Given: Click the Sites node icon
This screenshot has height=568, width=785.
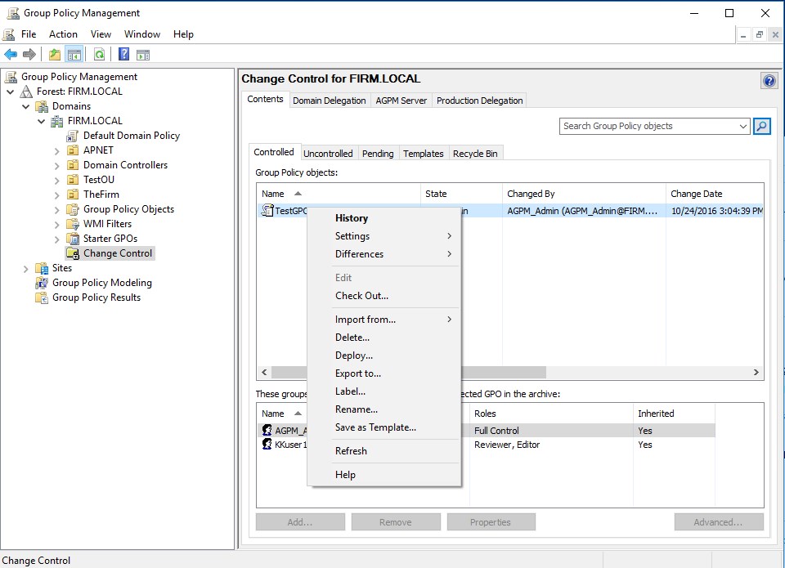Looking at the screenshot, I should click(x=42, y=268).
